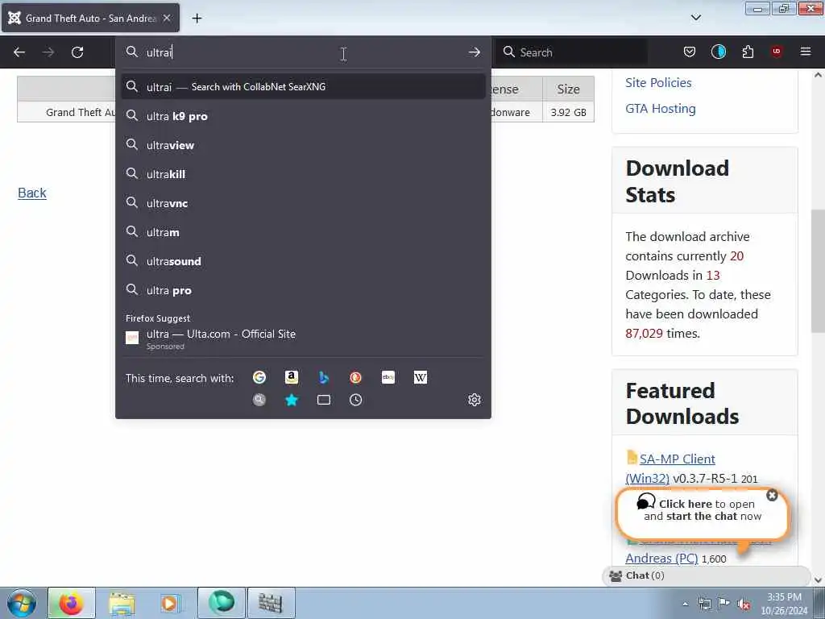
Task: Open the sponsored Ulta.com suggestion
Action: [303, 339]
